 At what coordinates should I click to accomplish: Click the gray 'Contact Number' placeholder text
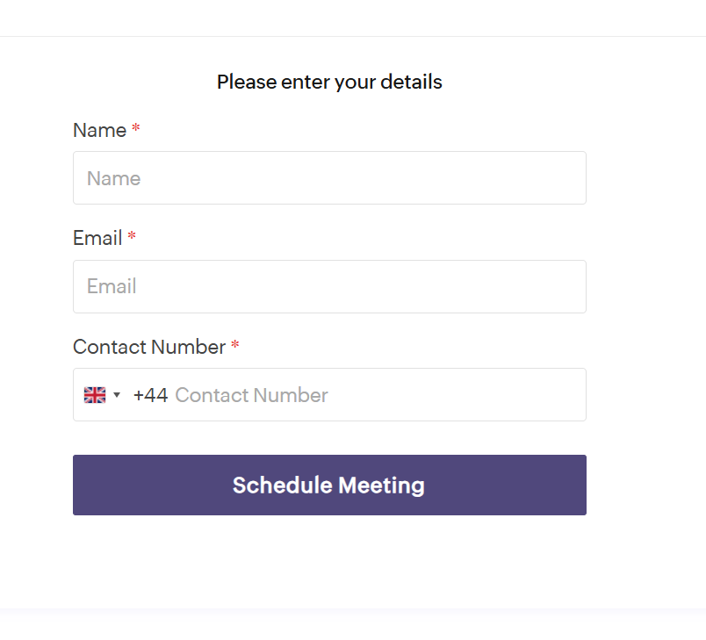pyautogui.click(x=251, y=395)
